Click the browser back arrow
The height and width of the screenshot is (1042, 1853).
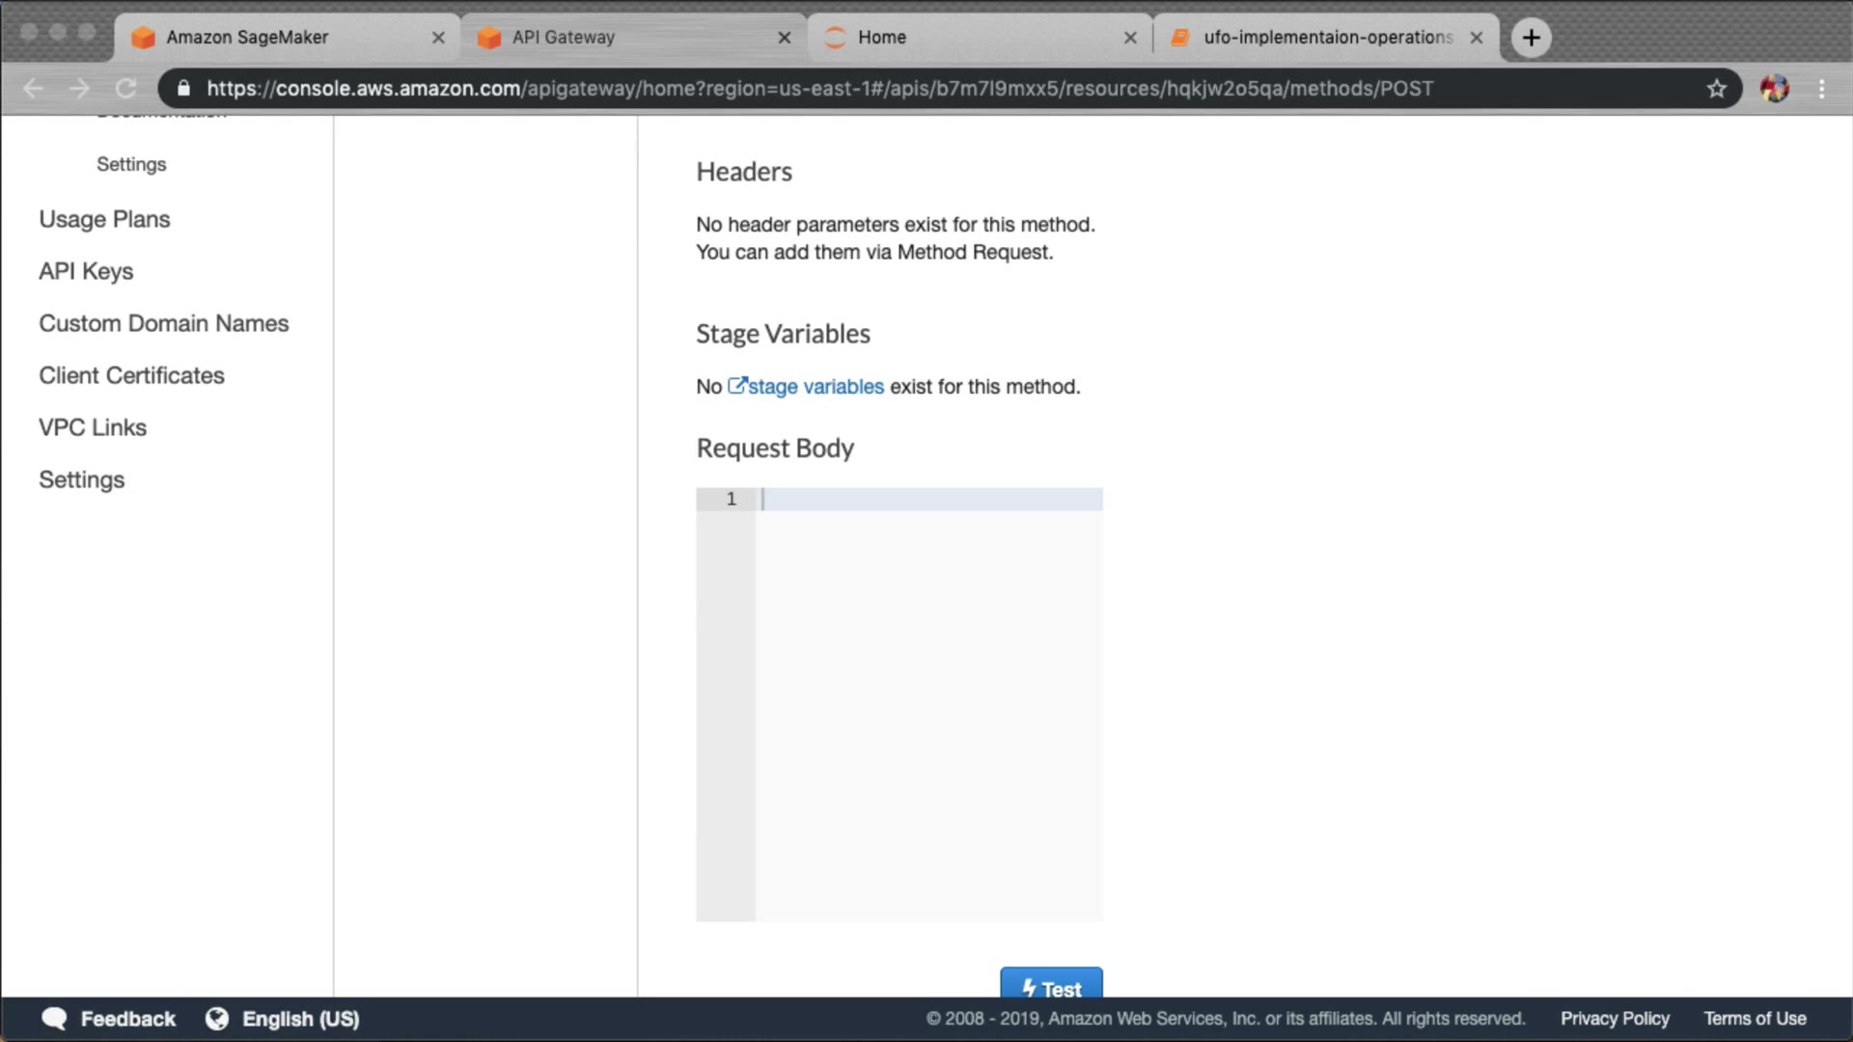[34, 89]
